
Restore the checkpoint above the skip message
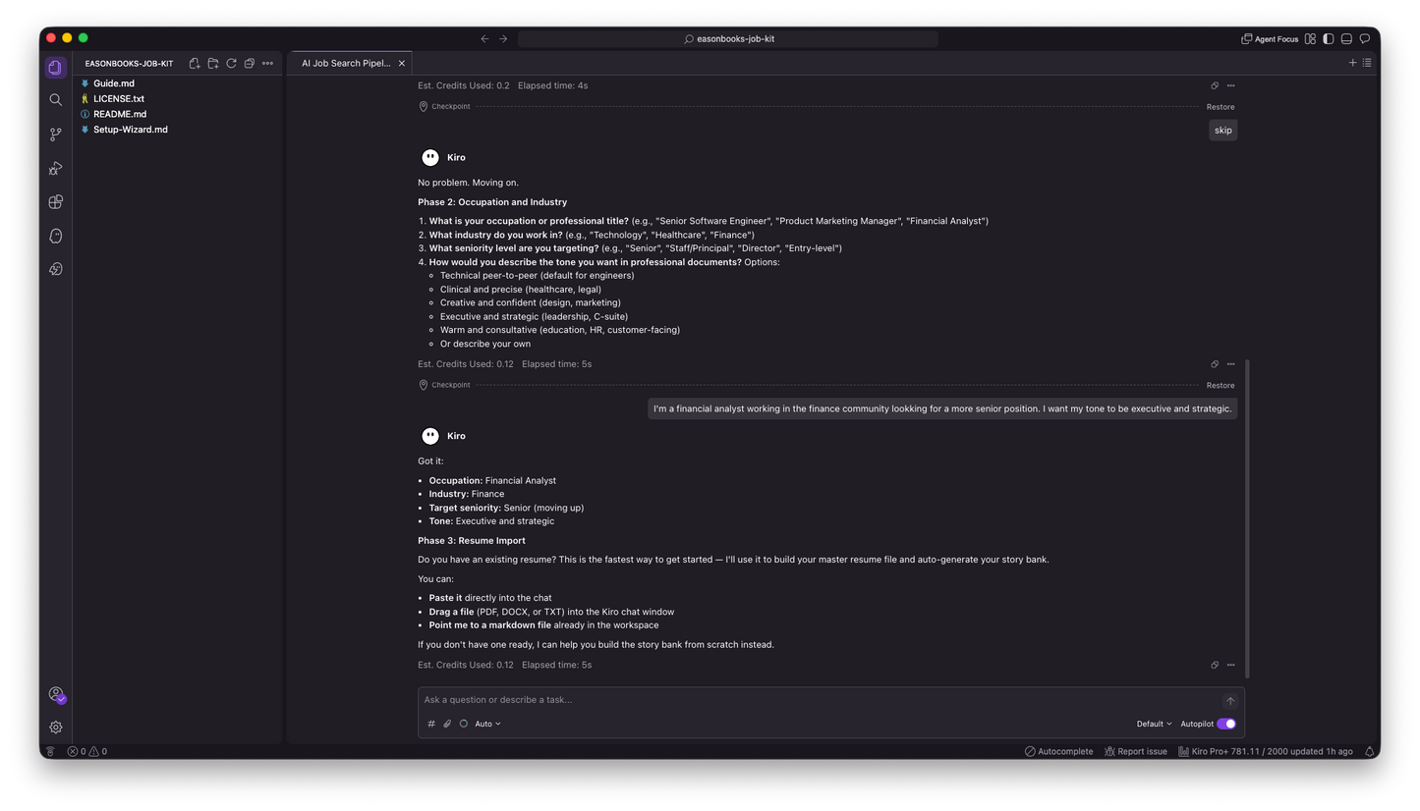tap(1221, 107)
